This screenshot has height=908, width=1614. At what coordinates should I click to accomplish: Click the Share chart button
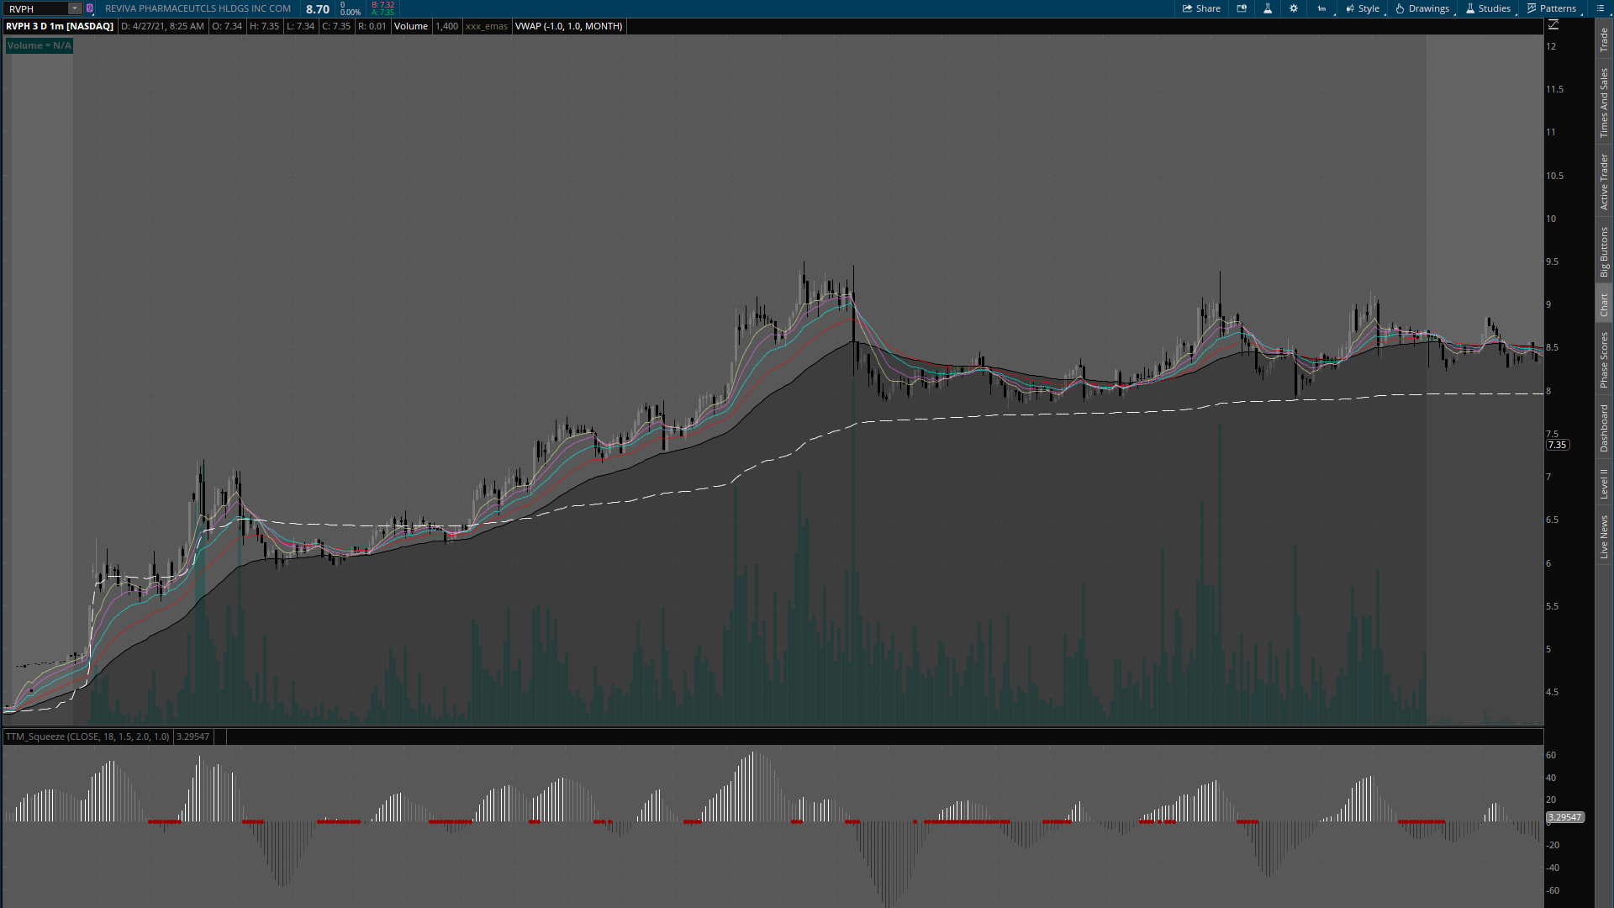[1201, 8]
